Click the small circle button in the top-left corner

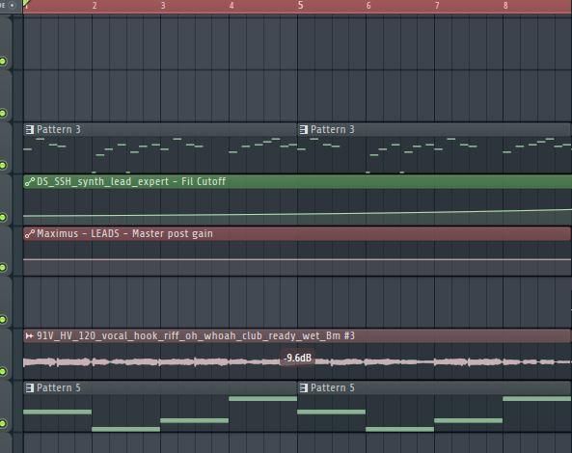point(12,6)
